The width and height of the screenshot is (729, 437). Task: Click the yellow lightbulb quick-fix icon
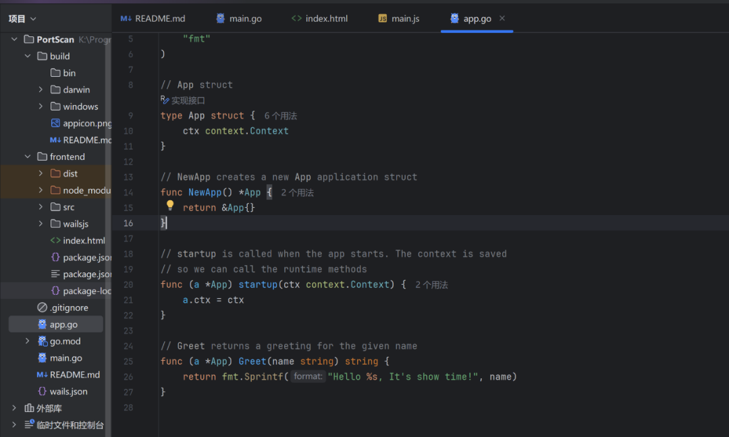click(x=170, y=205)
